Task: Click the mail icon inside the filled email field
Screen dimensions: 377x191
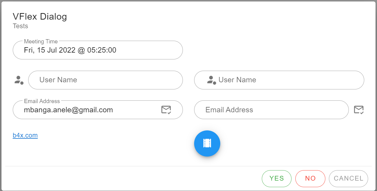Action: coord(166,110)
